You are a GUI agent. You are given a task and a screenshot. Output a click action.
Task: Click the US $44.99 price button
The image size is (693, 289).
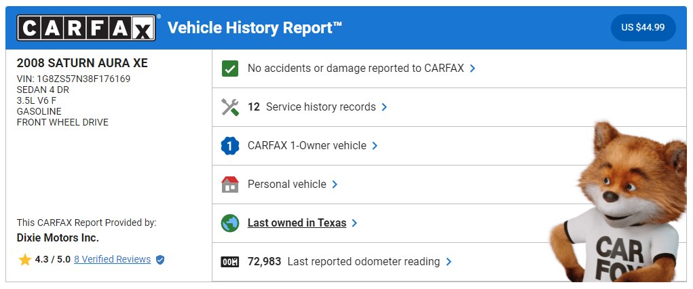coord(643,27)
